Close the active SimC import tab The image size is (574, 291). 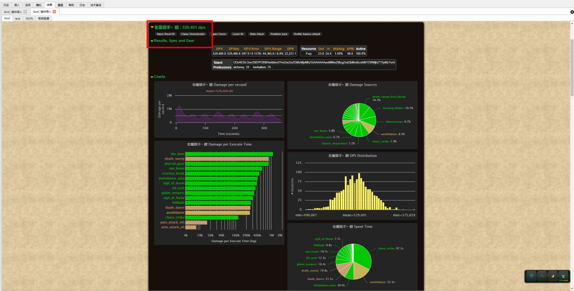point(54,11)
